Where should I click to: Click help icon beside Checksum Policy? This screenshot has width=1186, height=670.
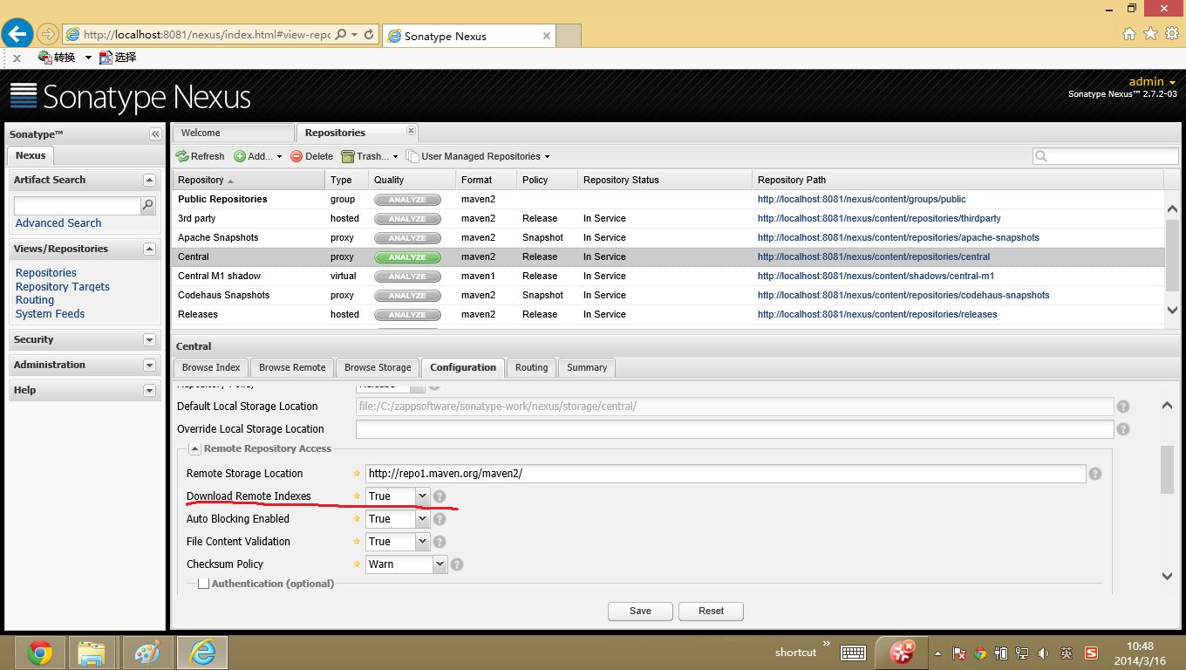click(x=457, y=564)
